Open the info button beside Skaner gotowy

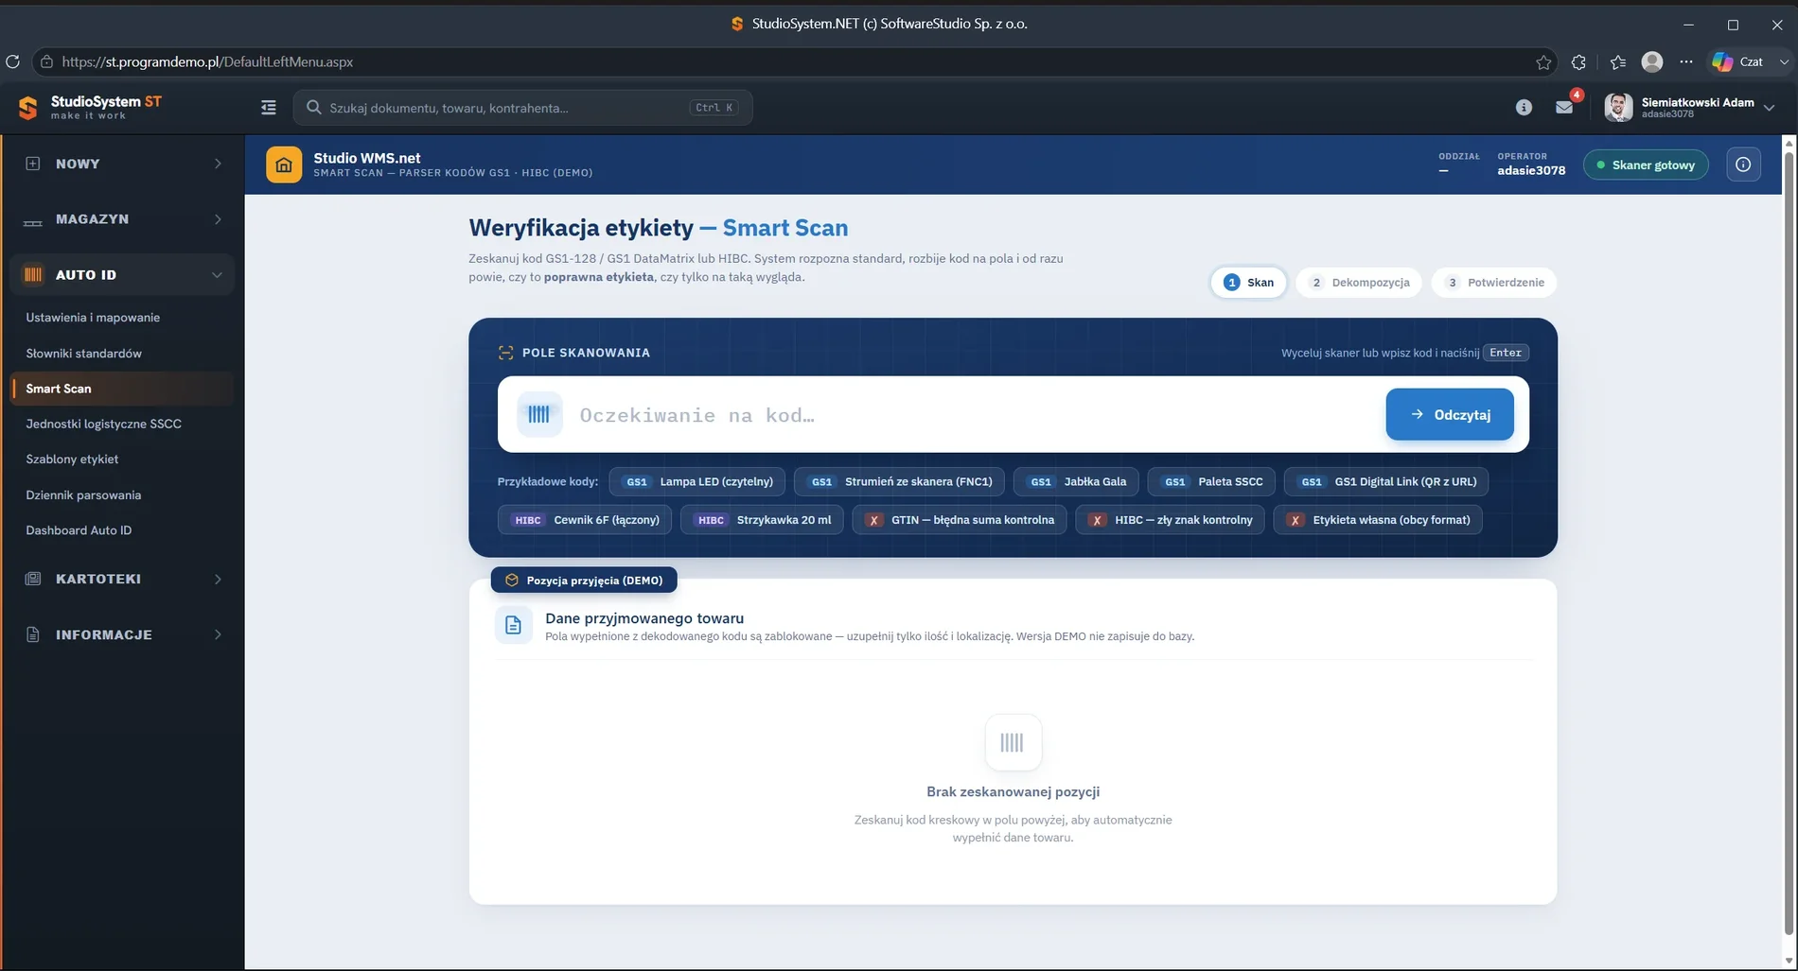(1743, 165)
